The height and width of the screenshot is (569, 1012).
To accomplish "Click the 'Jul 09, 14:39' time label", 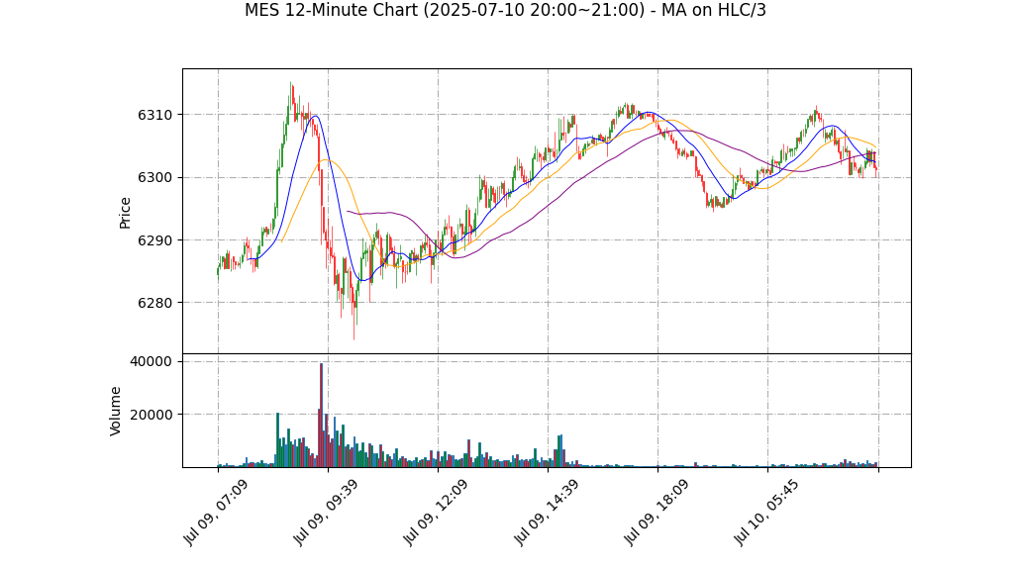I will click(545, 513).
